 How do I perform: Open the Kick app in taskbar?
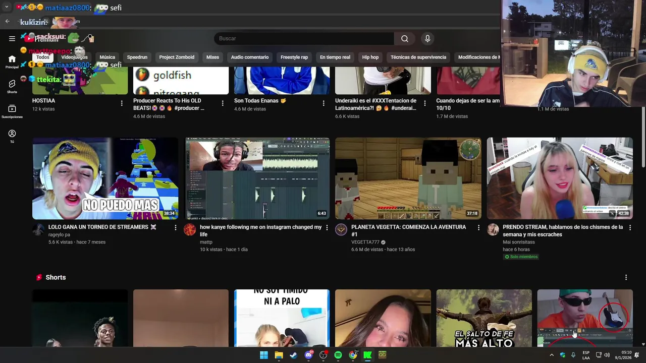(367, 355)
